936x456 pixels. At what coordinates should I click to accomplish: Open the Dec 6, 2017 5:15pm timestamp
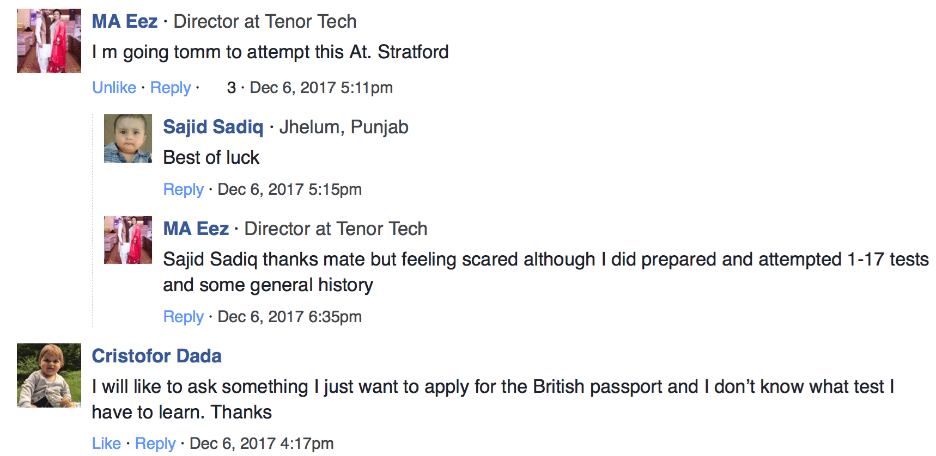[x=289, y=189]
